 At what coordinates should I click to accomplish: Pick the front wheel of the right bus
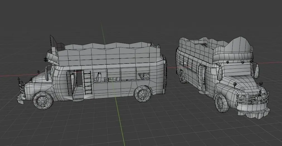click(x=221, y=103)
